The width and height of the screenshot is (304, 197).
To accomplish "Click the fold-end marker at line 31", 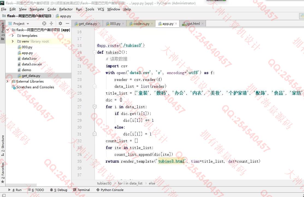I will pyautogui.click(x=95, y=134).
